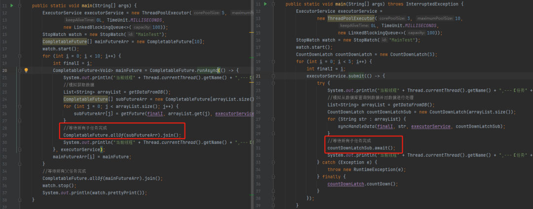Viewport: 533px width, 209px height.
Task: Click 'throw new RuntimeException(e);' in right pane
Action: click(x=367, y=169)
